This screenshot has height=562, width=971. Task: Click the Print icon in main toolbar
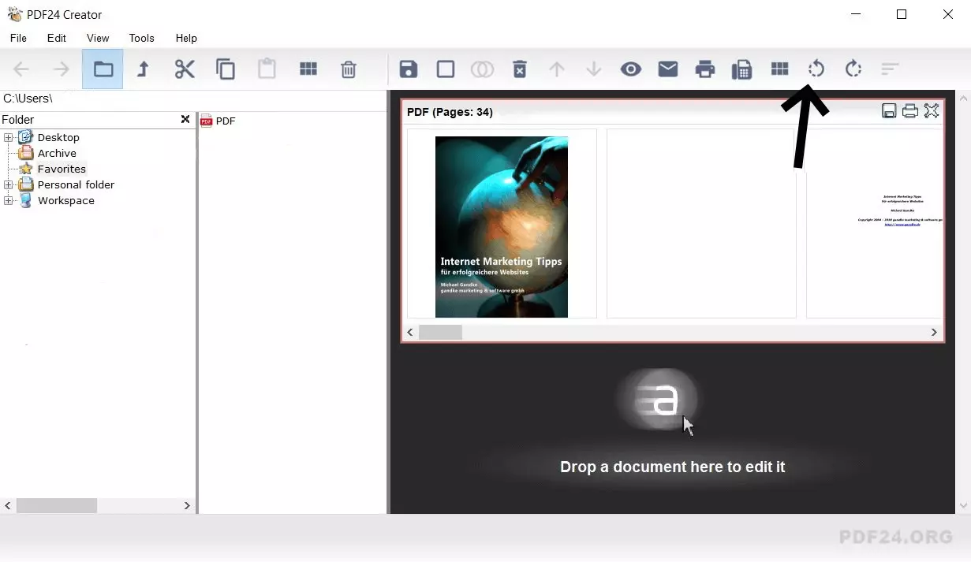704,69
